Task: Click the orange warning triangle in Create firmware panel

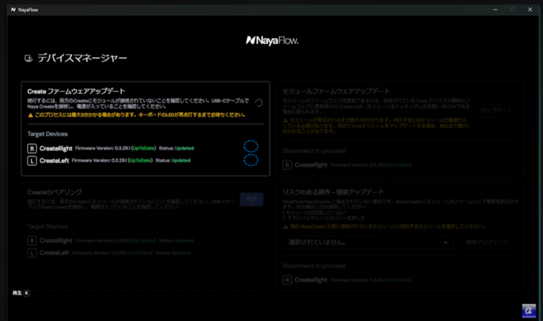Action: click(x=30, y=115)
